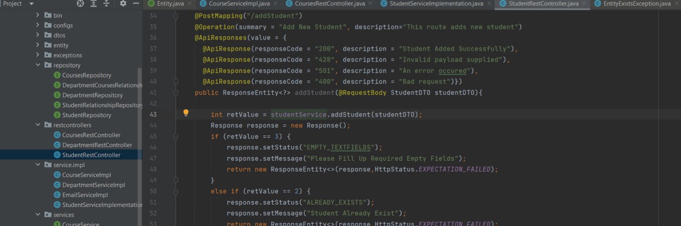681x226 pixels.
Task: Select DepartmentRestController class in project tree
Action: coord(97,145)
